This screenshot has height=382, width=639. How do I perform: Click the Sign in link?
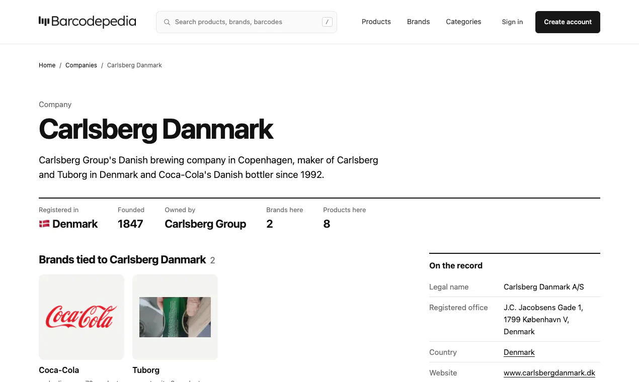(x=512, y=22)
